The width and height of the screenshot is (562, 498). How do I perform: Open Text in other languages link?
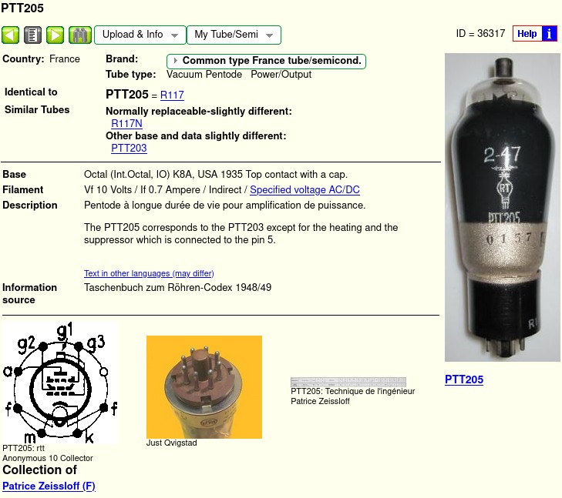coord(149,273)
